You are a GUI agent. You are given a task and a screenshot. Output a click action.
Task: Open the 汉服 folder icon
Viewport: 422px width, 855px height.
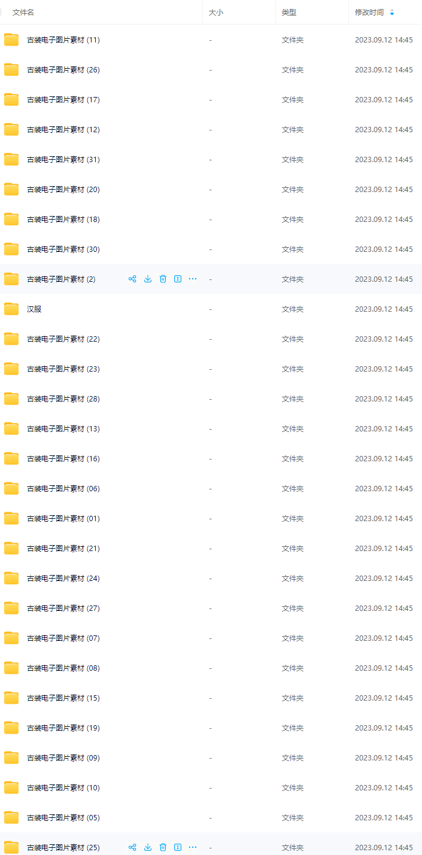(11, 309)
